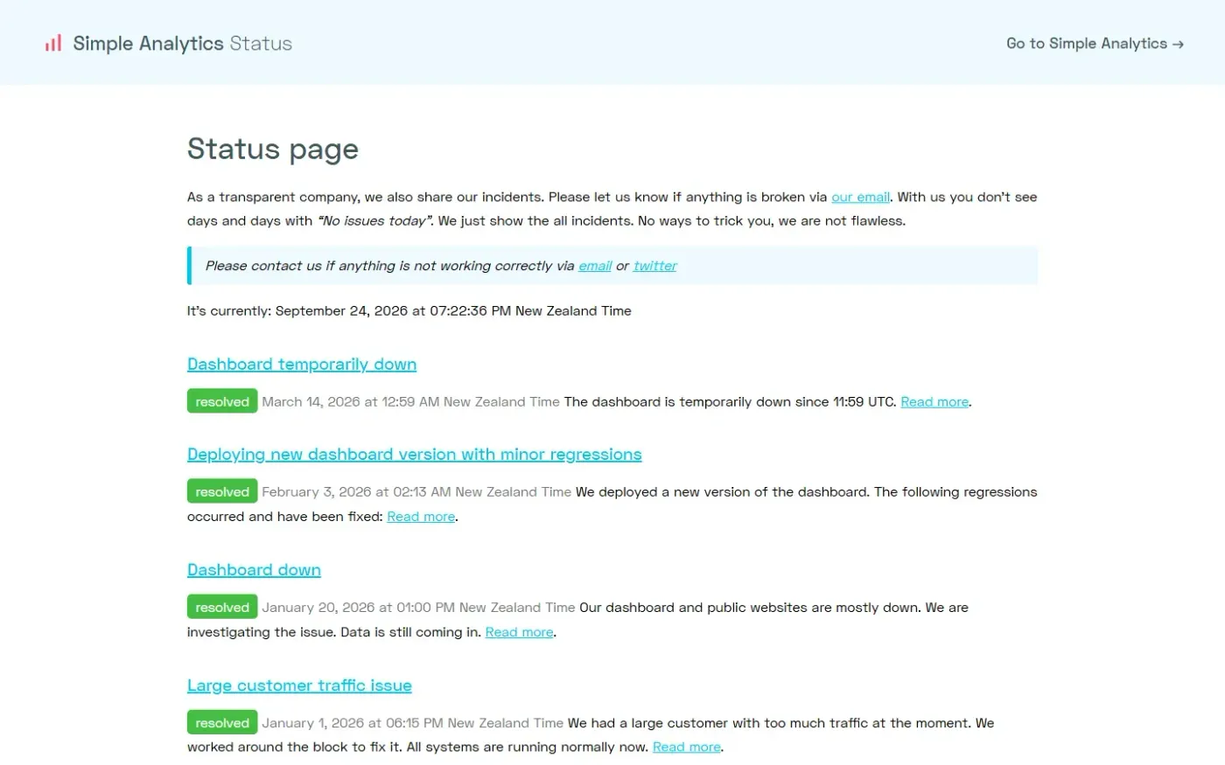Screen dimensions: 1225x765
Task: Click timestamp 'March 14, 2026 at 12:59 AM'
Action: [x=351, y=402]
